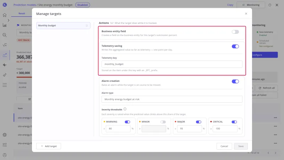Click delete icon on Monthly budget target
The height and width of the screenshot is (160, 284).
87,26
